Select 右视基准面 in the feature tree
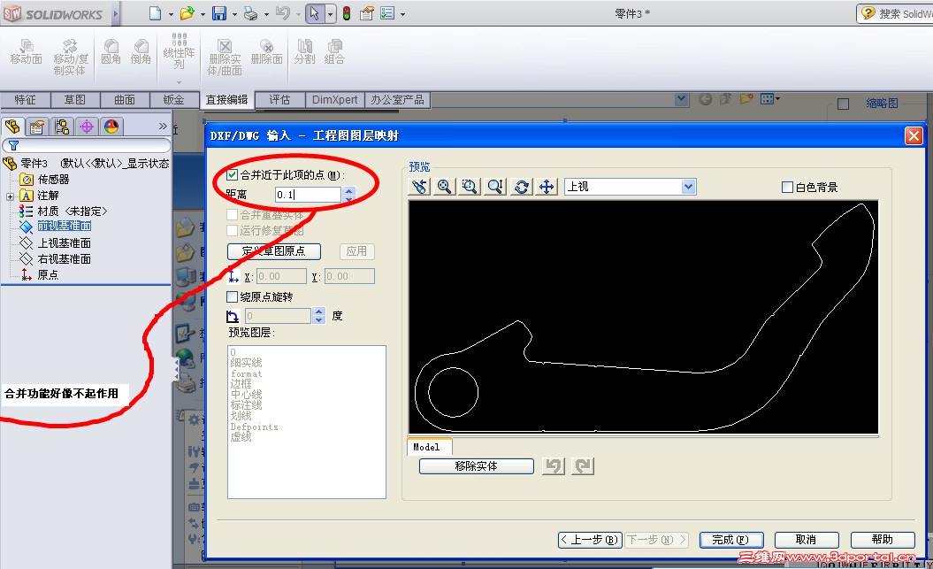 (x=65, y=259)
